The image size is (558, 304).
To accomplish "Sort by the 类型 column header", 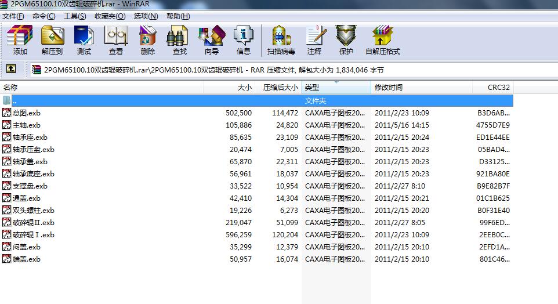I will click(x=336, y=87).
